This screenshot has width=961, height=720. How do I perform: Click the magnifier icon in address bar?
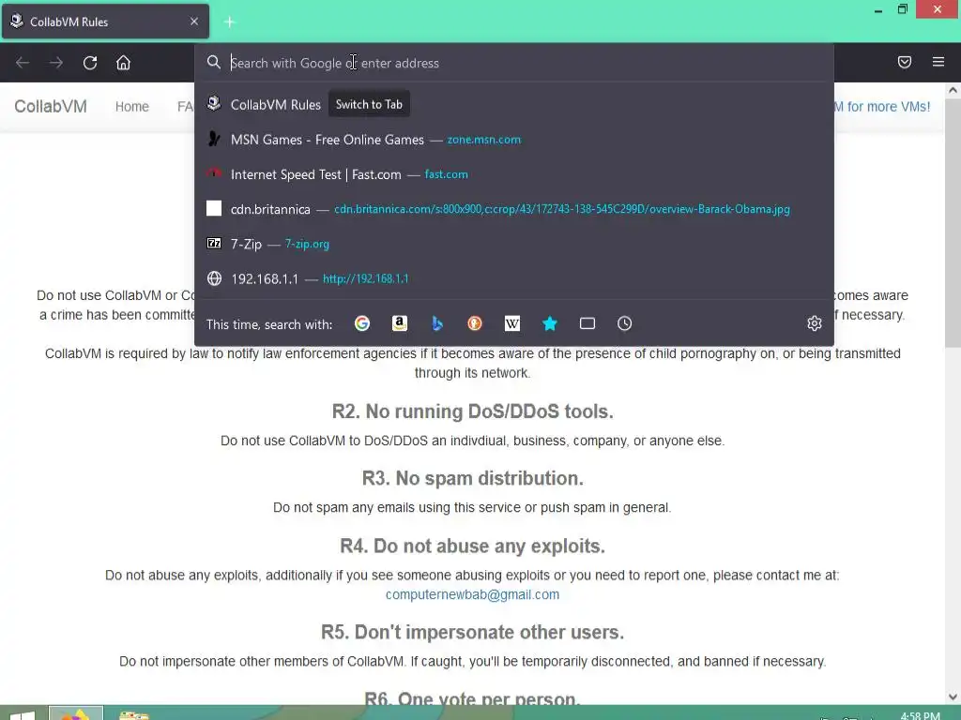coord(213,63)
